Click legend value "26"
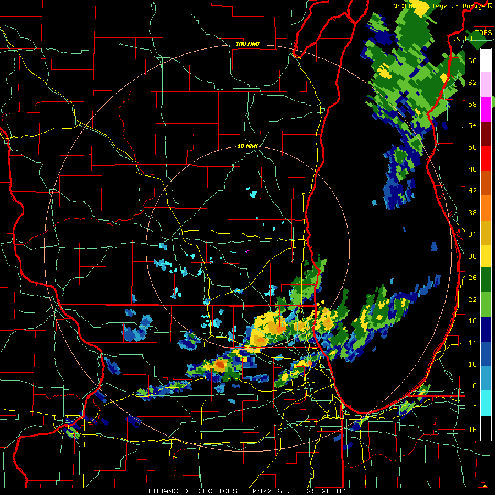This screenshot has height=495, width=495. pyautogui.click(x=472, y=278)
